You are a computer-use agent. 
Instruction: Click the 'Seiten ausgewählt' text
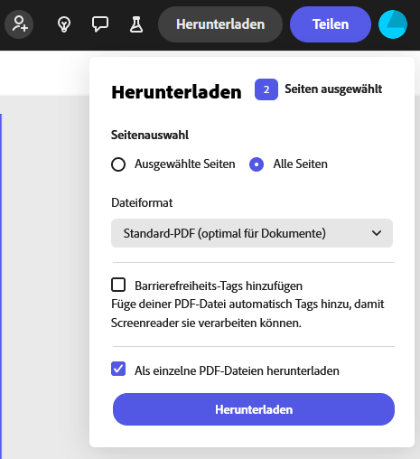(333, 89)
